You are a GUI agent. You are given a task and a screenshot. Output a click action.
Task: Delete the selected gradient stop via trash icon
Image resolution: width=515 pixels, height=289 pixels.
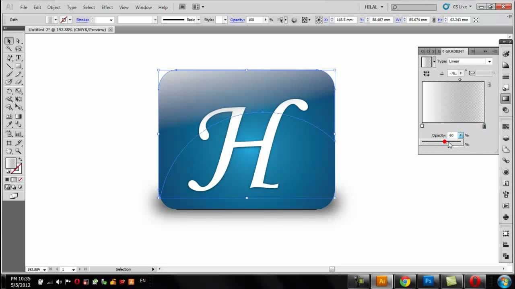489,85
